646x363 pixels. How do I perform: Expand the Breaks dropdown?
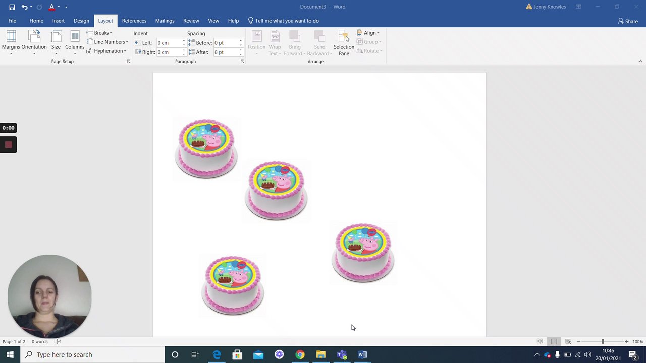pyautogui.click(x=100, y=33)
